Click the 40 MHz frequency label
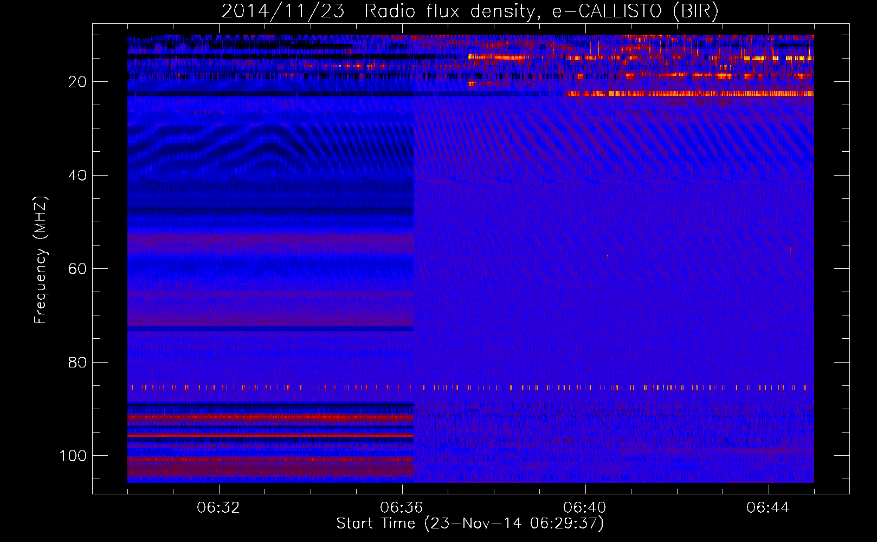Screen dimensions: 877x542 tap(78, 175)
